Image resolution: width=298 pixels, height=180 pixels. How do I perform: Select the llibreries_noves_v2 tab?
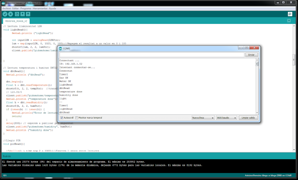point(16,21)
